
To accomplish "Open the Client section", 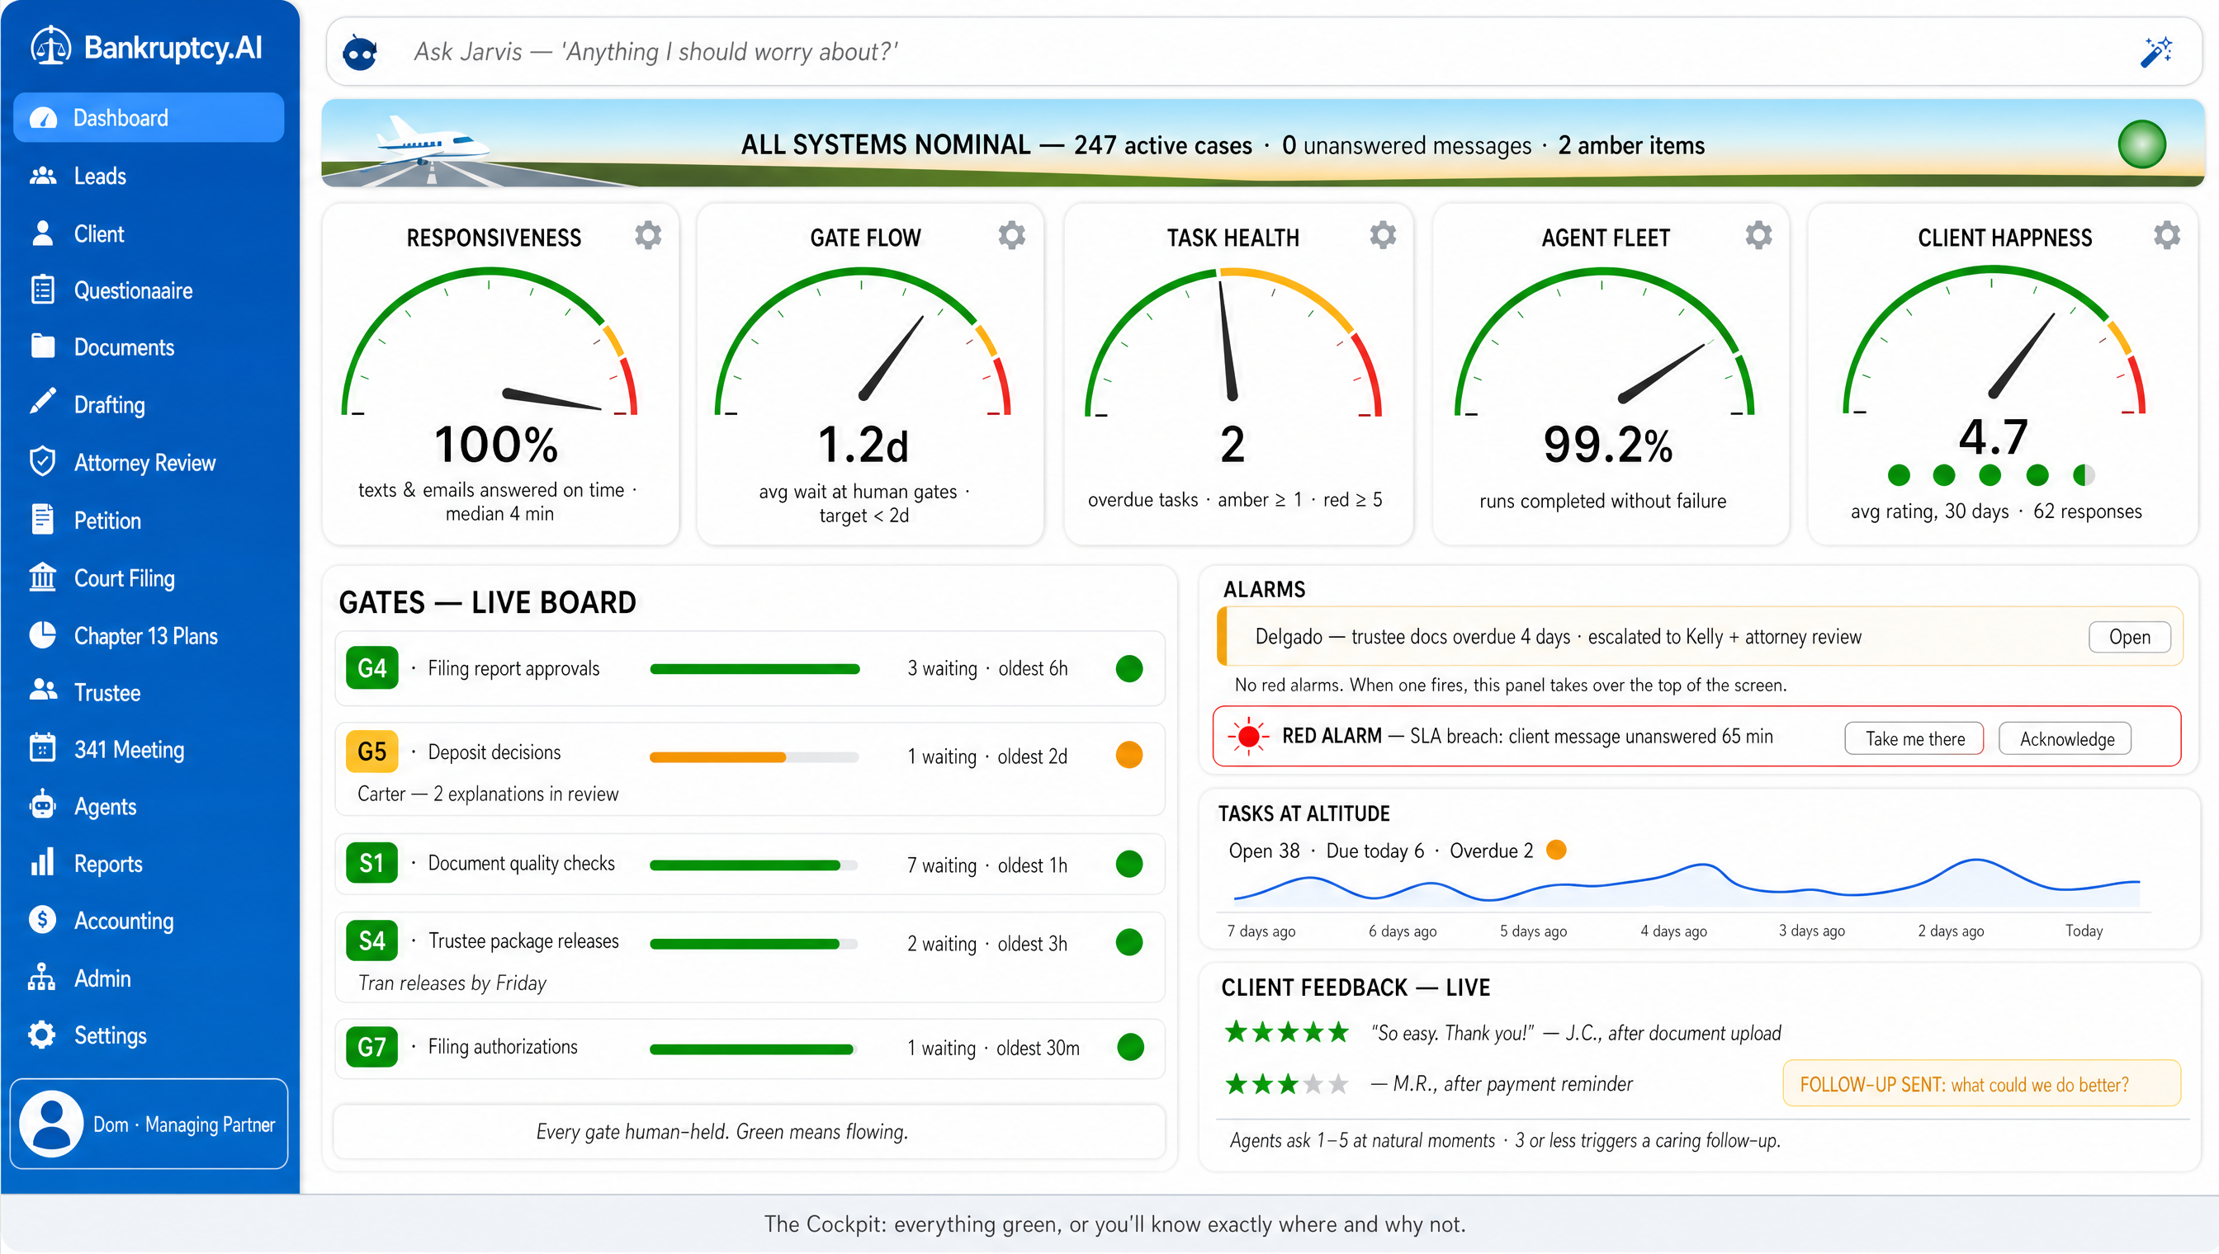I will pos(149,233).
